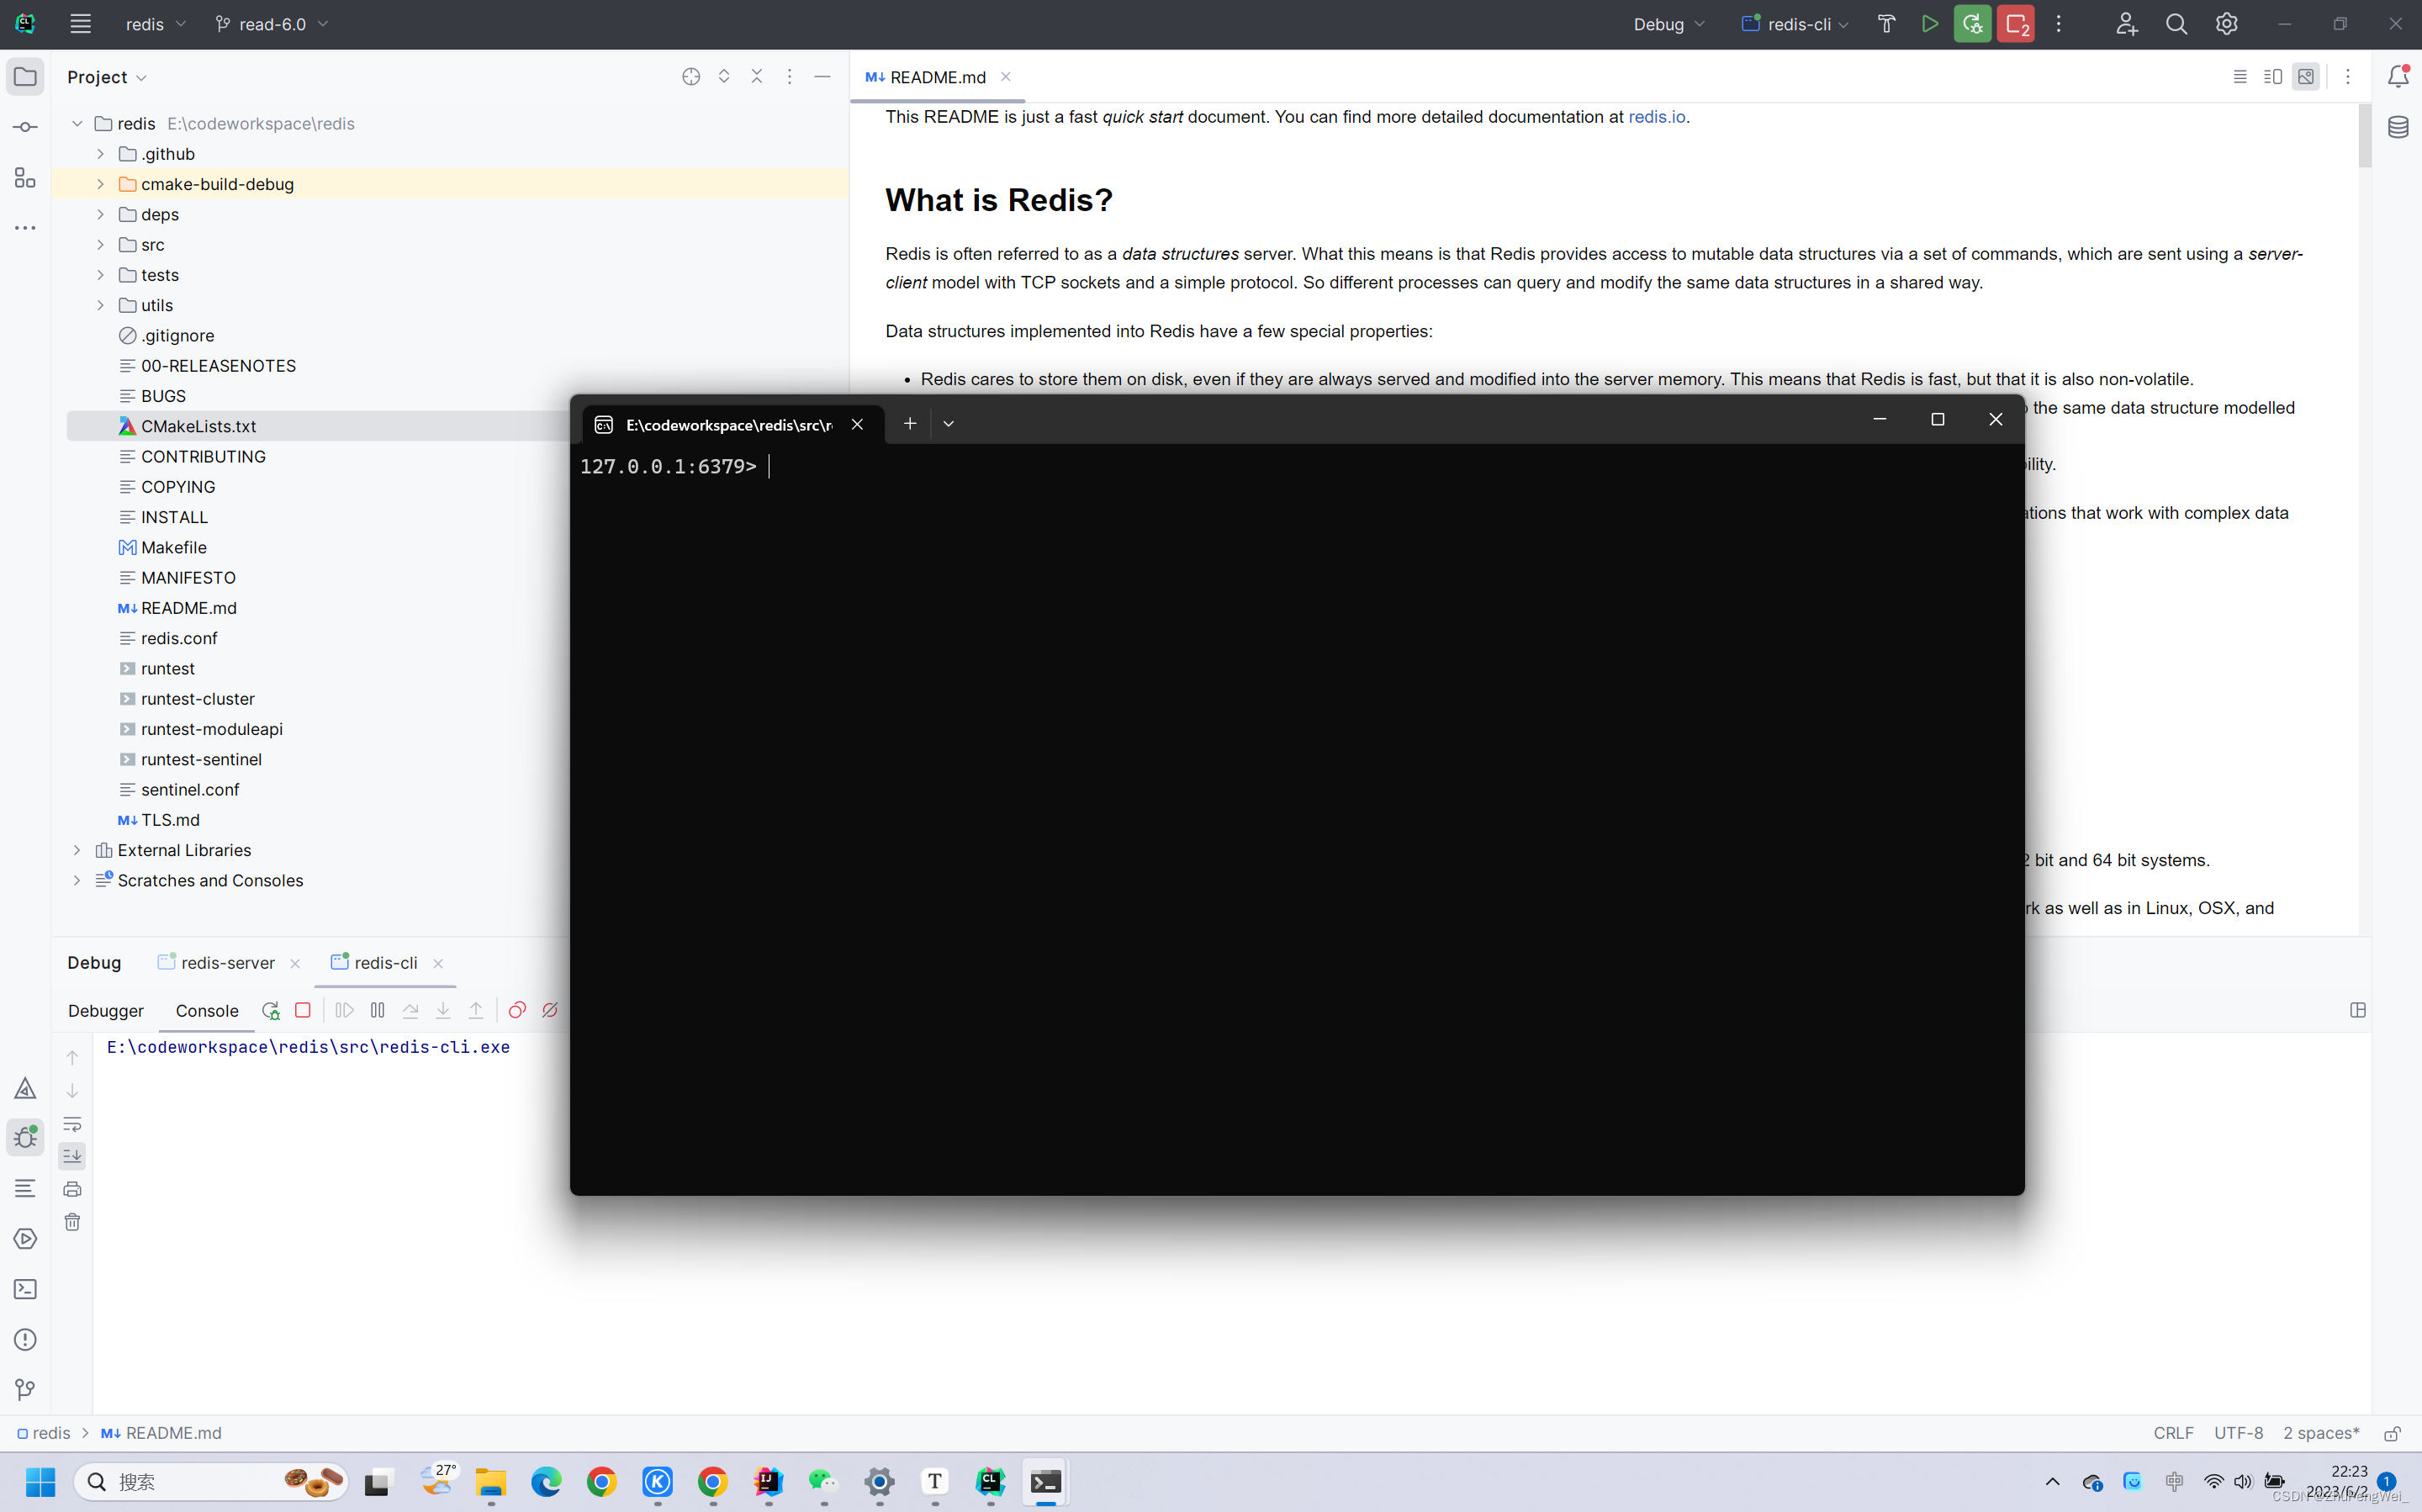Select the Console tab

207,1010
